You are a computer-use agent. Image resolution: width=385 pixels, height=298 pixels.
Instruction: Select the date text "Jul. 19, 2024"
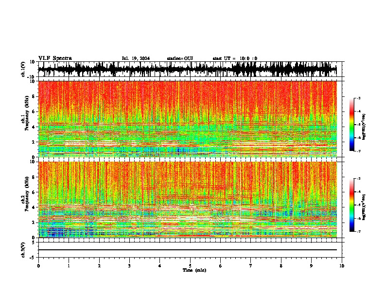136,58
